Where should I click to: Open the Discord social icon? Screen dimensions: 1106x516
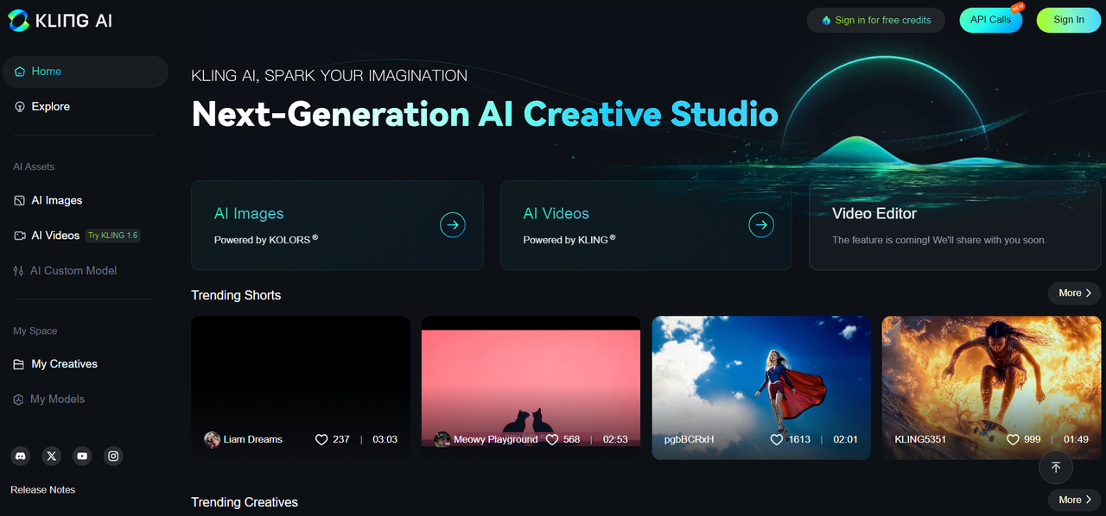pos(21,456)
